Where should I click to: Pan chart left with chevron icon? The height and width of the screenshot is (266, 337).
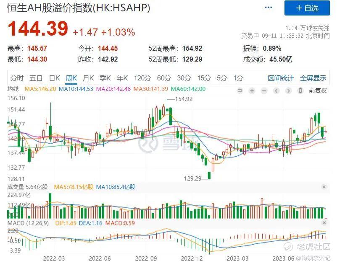tap(276, 90)
